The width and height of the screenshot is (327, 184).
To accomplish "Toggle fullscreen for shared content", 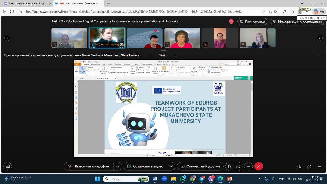I will click(x=320, y=55).
